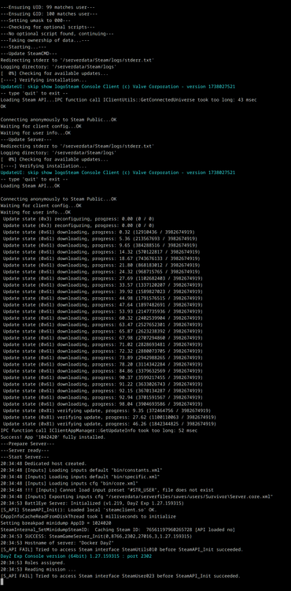Click the GetConnectedUniverse took too long line
Viewport: 291px width, 591px height.
coord(128,100)
